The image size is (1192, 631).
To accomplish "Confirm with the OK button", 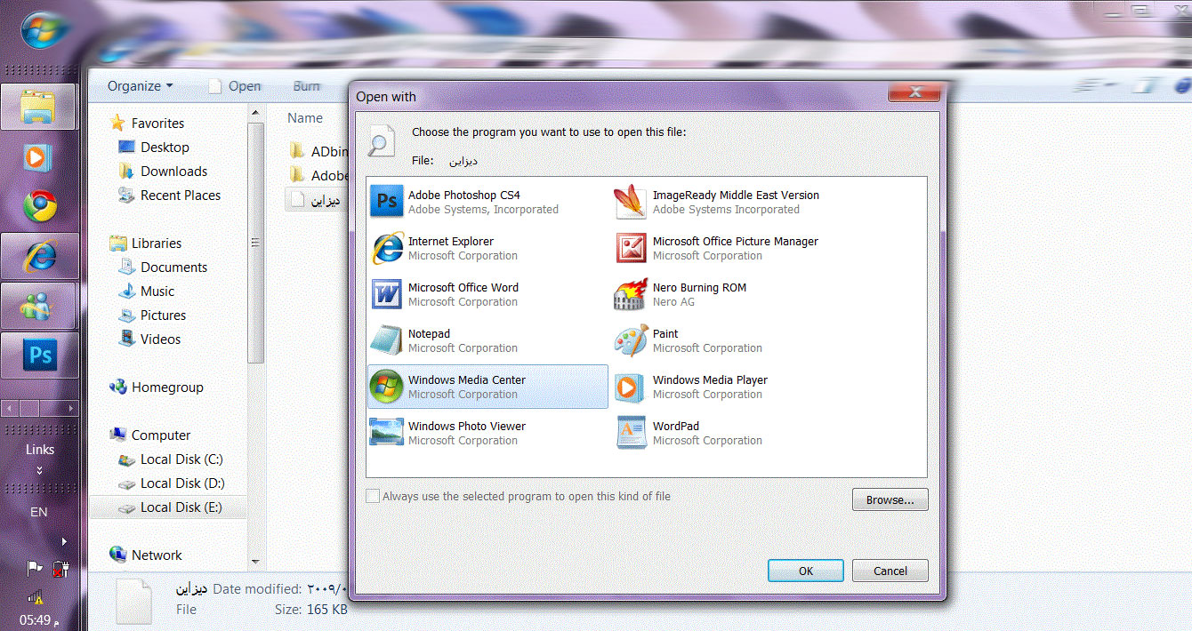I will click(805, 571).
